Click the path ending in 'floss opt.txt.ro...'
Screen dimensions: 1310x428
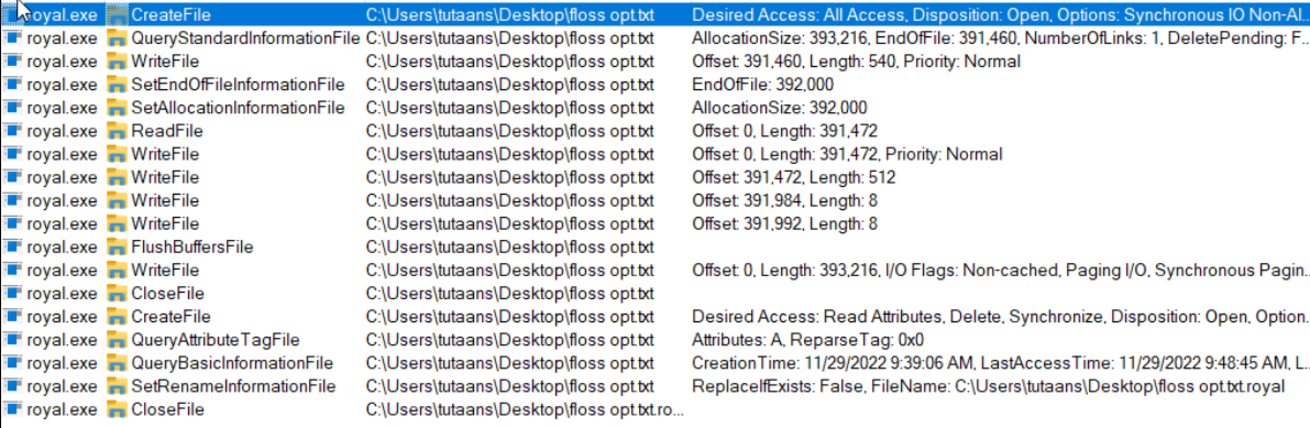click(524, 410)
